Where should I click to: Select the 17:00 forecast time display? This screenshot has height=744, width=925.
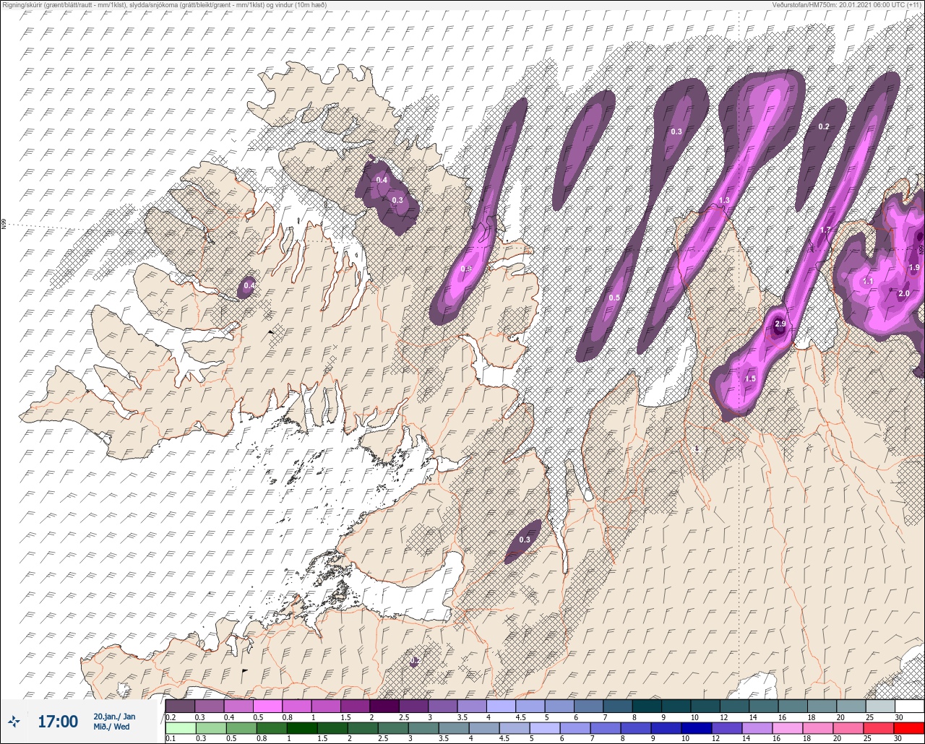point(57,722)
